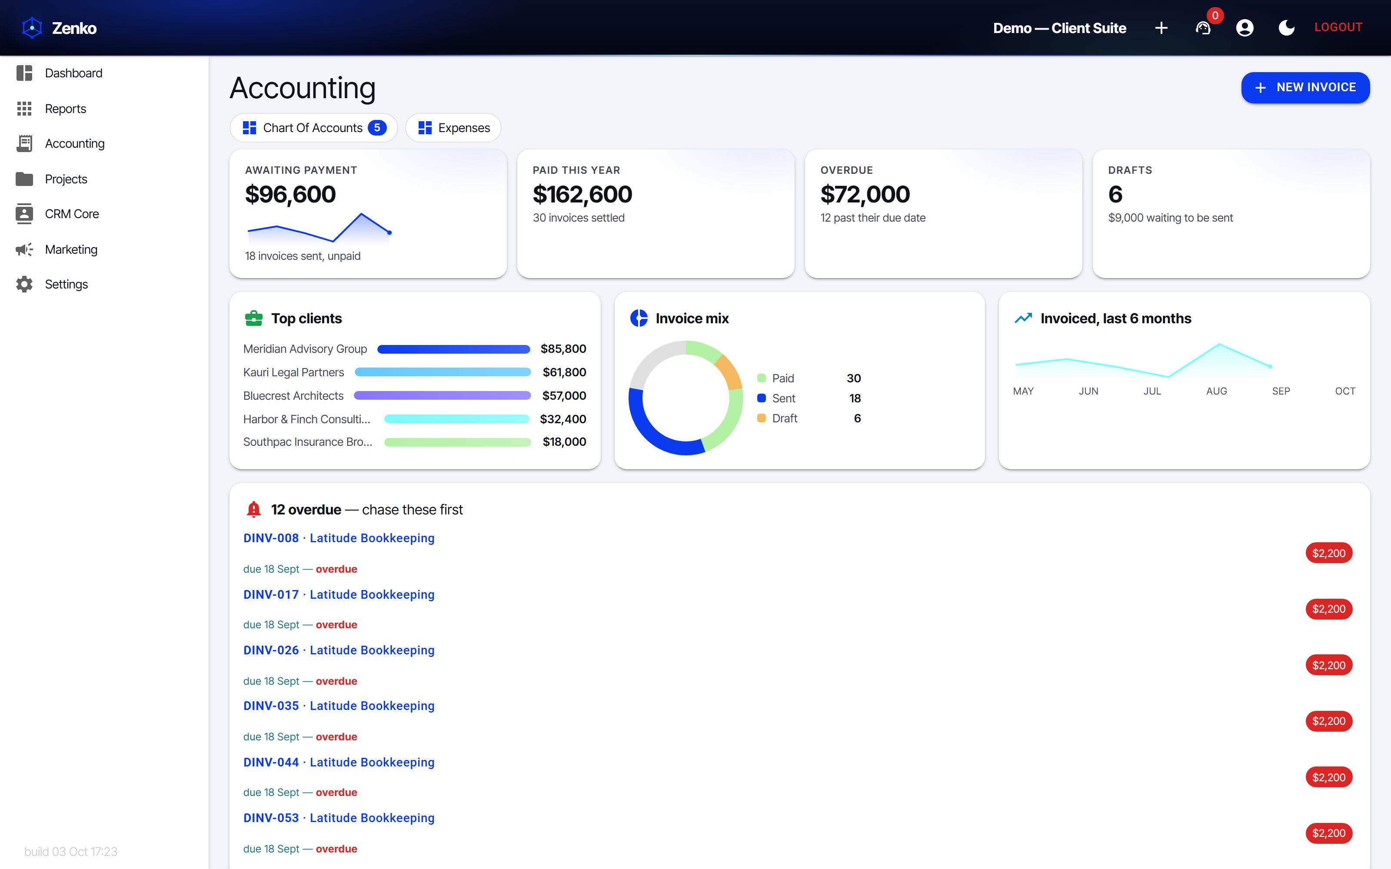Open the Dashboard menu item

tap(104, 73)
